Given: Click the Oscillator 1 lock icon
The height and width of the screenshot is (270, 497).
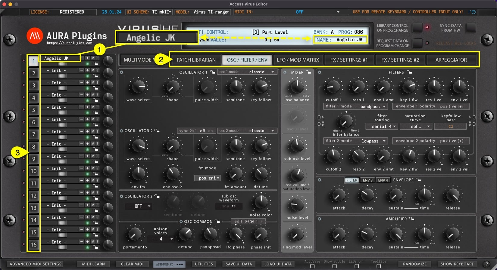Looking at the screenshot, I should [213, 72].
